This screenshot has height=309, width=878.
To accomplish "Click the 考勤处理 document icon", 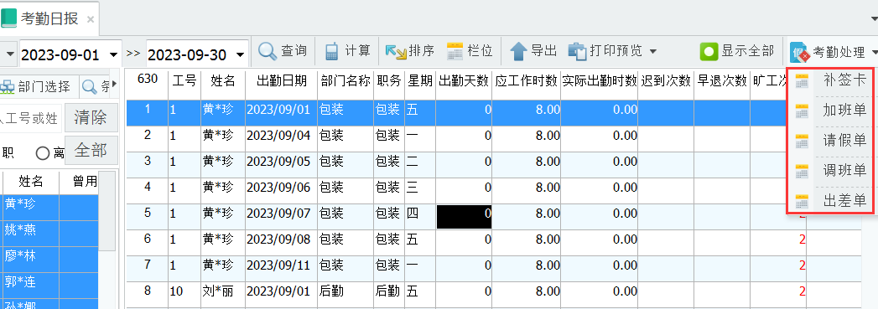I will pyautogui.click(x=800, y=53).
